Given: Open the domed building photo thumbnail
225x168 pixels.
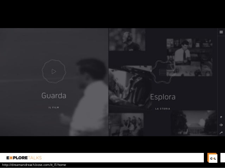Looking at the screenshot, I should click(x=194, y=123).
